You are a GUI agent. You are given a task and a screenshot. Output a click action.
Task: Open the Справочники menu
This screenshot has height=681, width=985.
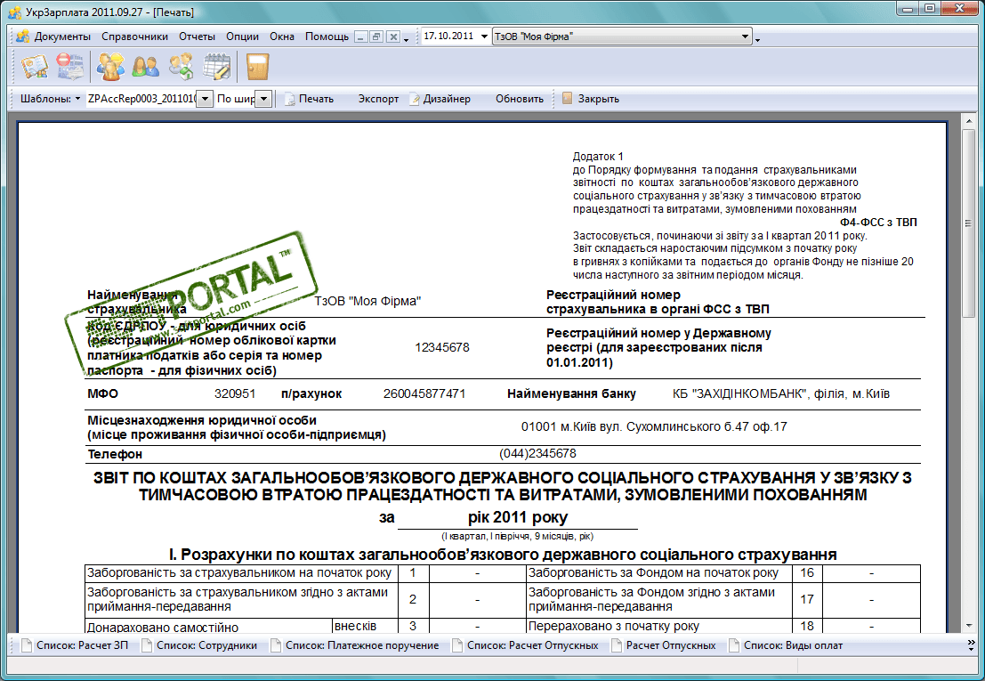pos(134,36)
